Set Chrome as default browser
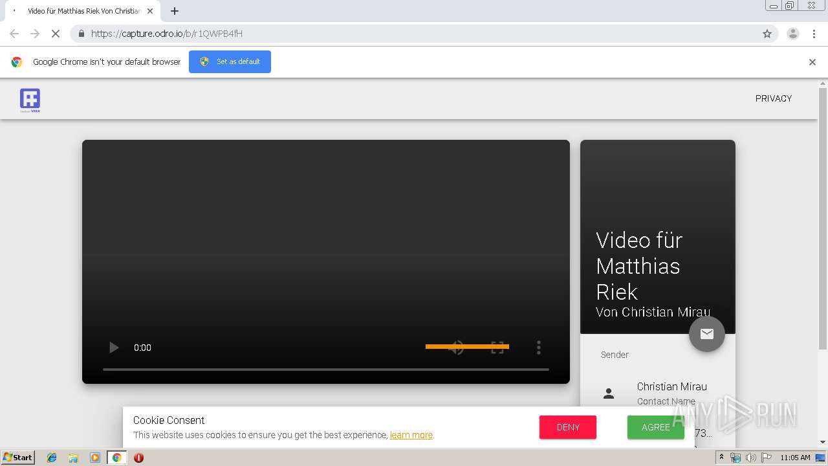This screenshot has height=466, width=828. click(x=230, y=61)
